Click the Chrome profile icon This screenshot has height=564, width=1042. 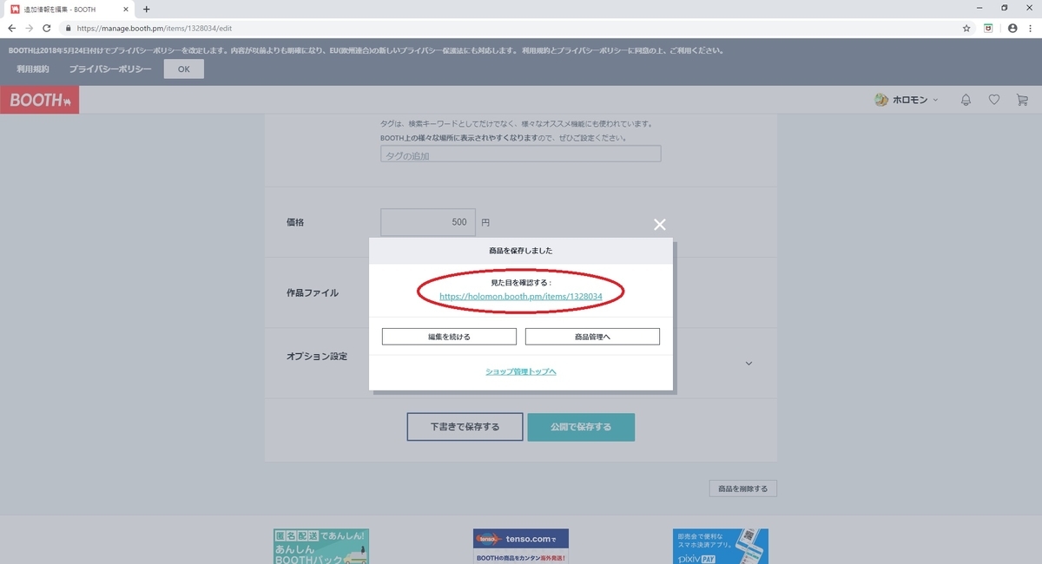tap(1012, 28)
